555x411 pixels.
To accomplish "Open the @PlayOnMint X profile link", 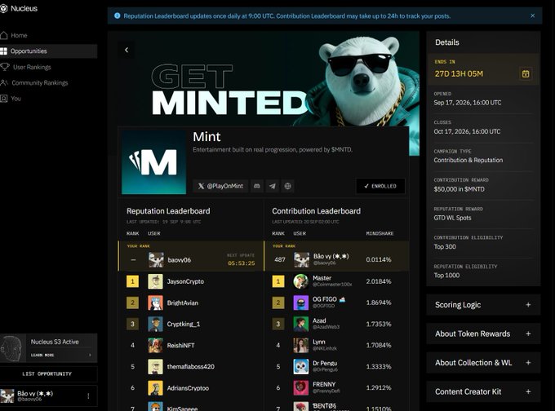I will pos(220,186).
